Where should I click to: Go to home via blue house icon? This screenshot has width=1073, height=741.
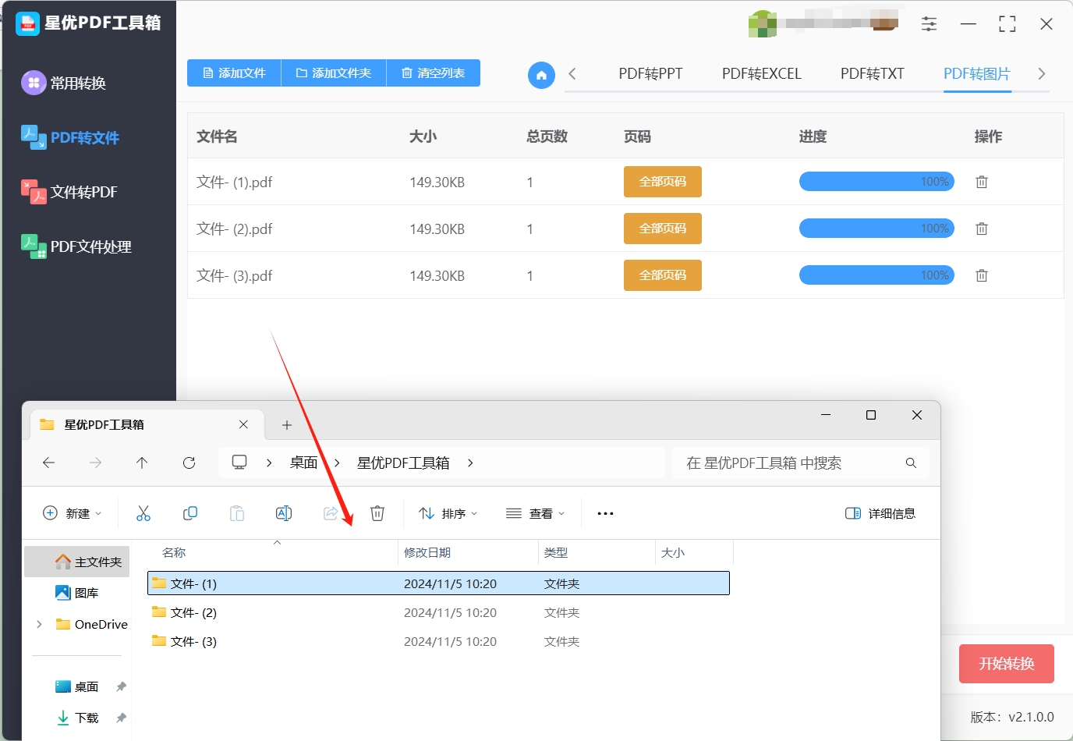(541, 75)
